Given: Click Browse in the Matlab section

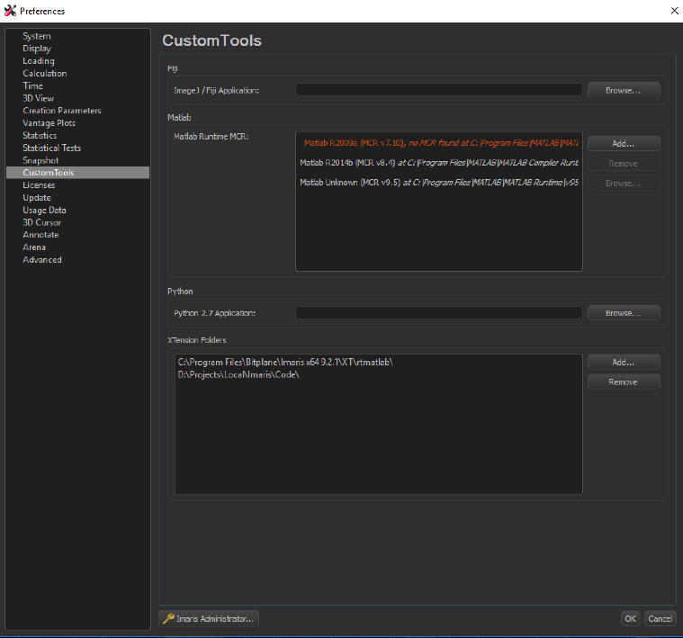Looking at the screenshot, I should coord(624,184).
